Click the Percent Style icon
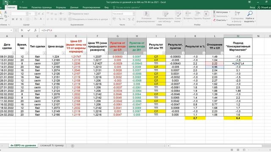The image size is (271, 152). 120,19
